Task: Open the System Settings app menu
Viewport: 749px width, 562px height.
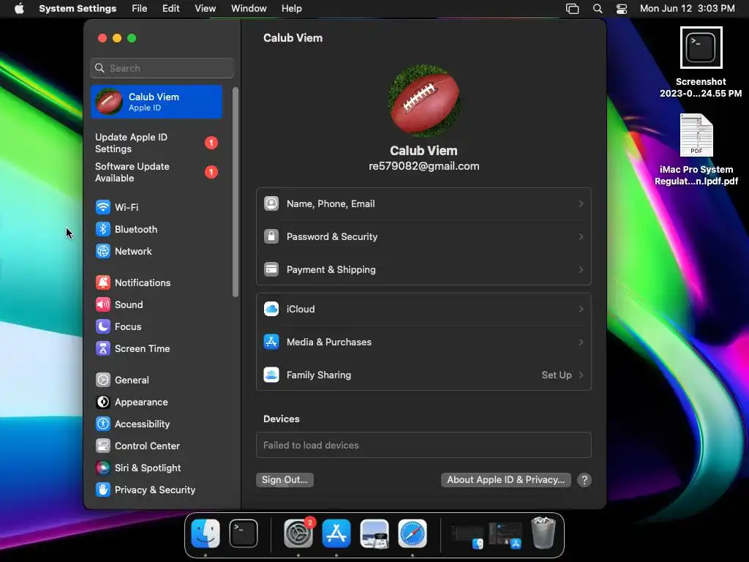Action: tap(78, 9)
